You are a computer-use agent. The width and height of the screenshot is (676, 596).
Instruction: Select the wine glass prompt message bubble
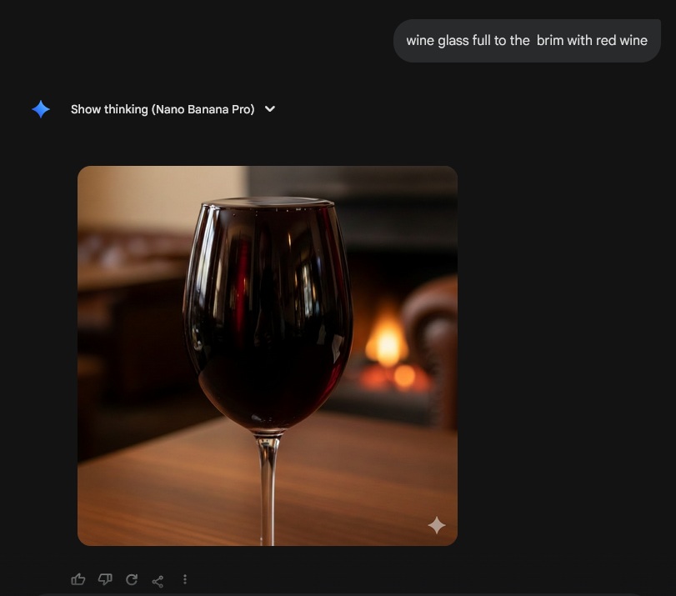click(527, 41)
